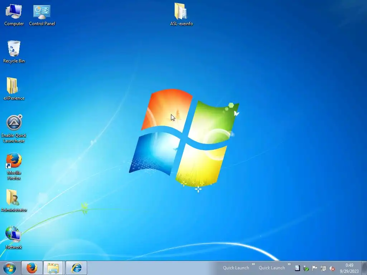Select the eXPerience folder icon
The image size is (367, 275).
pos(14,89)
